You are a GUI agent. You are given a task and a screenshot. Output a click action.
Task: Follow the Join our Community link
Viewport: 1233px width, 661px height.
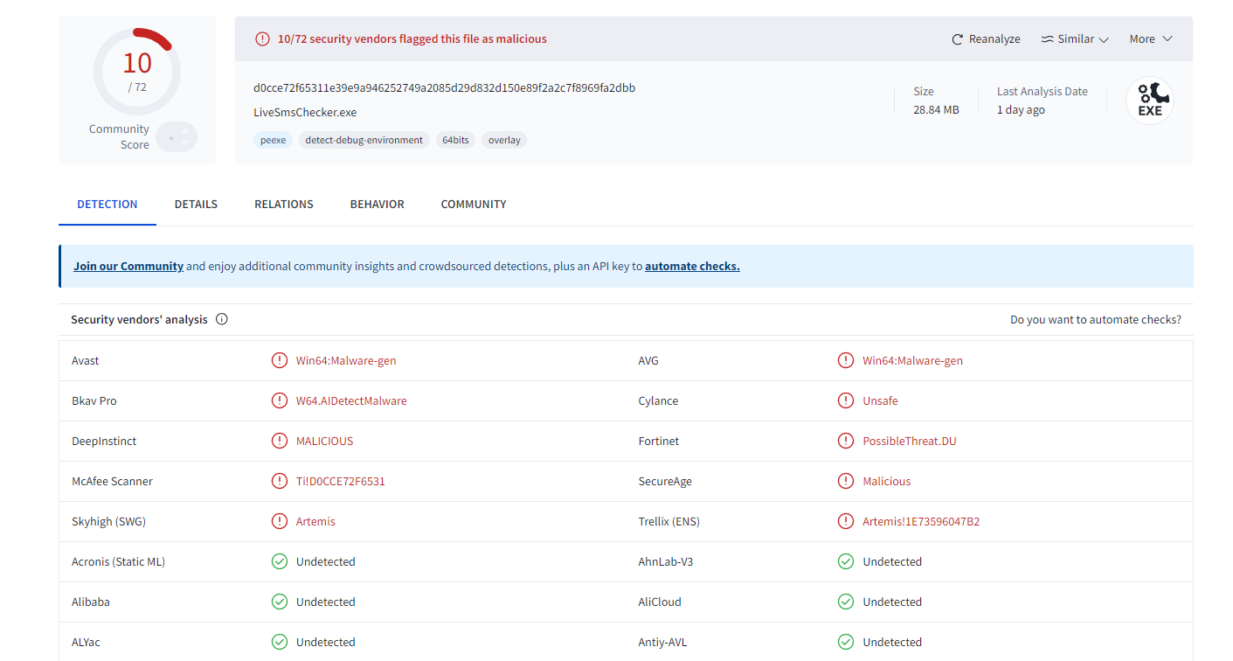point(128,266)
